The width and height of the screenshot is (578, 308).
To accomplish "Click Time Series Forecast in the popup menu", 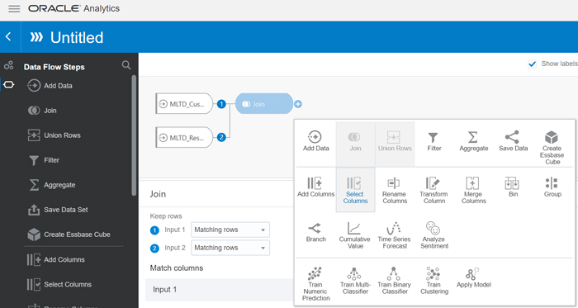I will (x=394, y=235).
